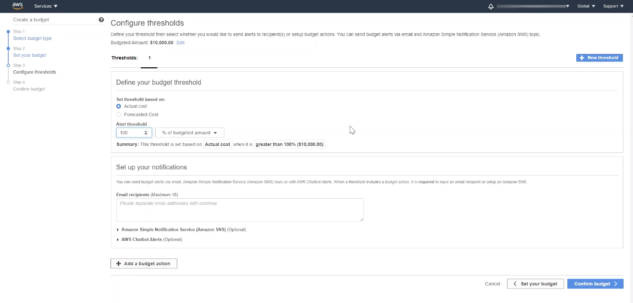Screen dimensions: 633x303
Task: Click the help question mark icon
Action: (x=101, y=20)
